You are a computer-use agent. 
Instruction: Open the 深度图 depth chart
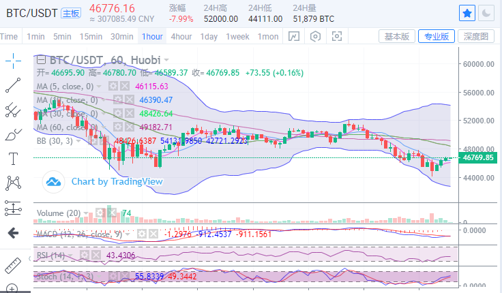pyautogui.click(x=476, y=37)
